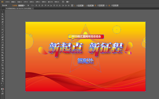Select the Slice tool
The width and height of the screenshot is (159, 99).
[3, 76]
